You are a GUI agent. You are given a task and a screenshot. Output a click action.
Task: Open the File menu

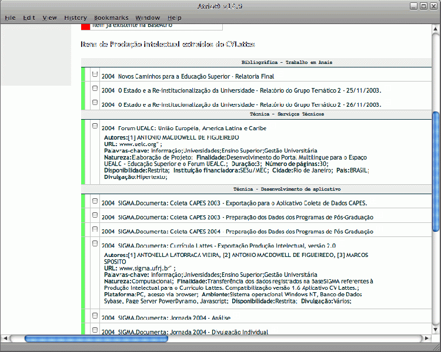coord(10,18)
